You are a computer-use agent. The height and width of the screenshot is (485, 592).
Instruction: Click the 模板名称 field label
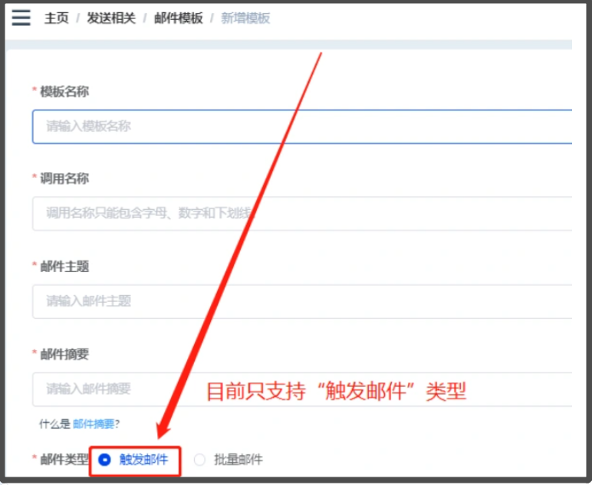click(x=64, y=92)
